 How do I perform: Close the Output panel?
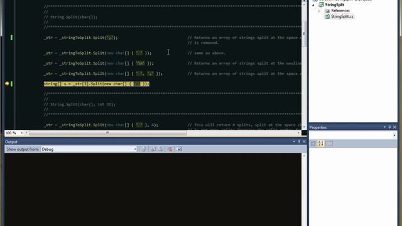pos(304,142)
